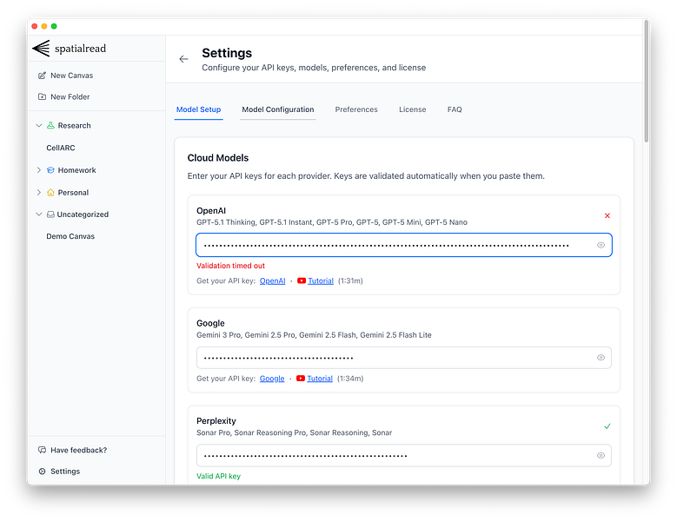Switch to the License tab
The image size is (677, 521).
click(412, 109)
